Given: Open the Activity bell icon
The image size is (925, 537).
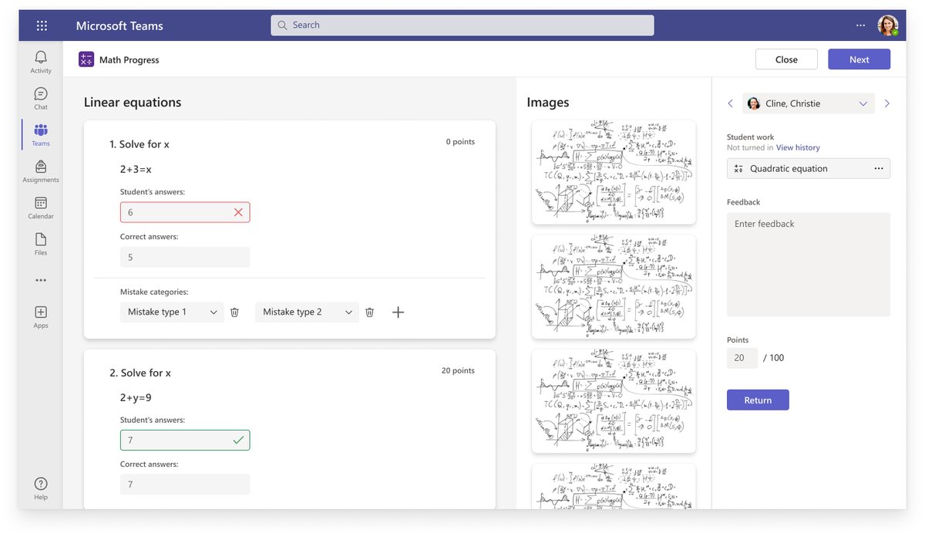Looking at the screenshot, I should click(x=41, y=61).
